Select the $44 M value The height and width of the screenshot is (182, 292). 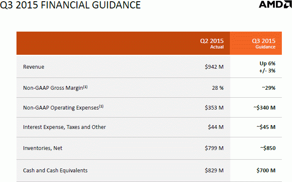point(216,127)
